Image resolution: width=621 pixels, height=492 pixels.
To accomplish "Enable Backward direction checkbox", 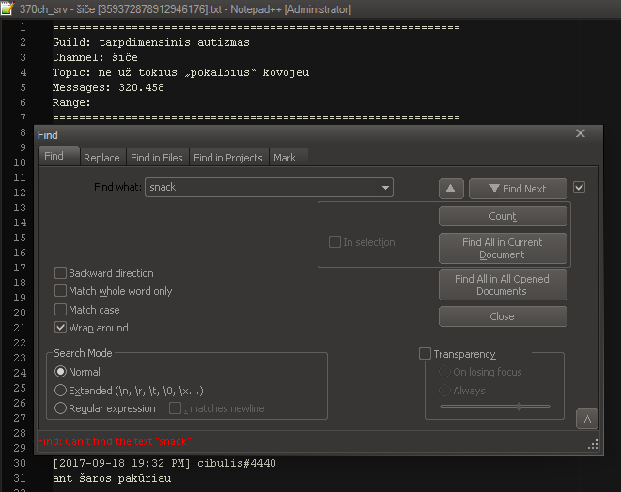I will (61, 273).
